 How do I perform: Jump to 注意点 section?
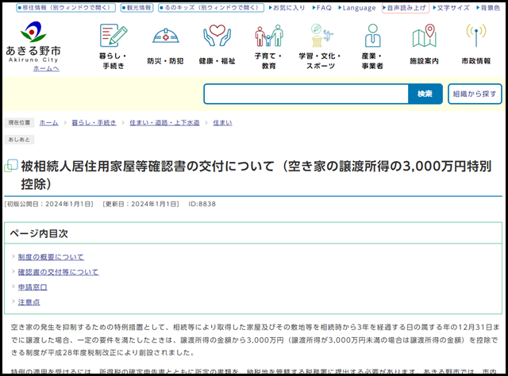29,302
